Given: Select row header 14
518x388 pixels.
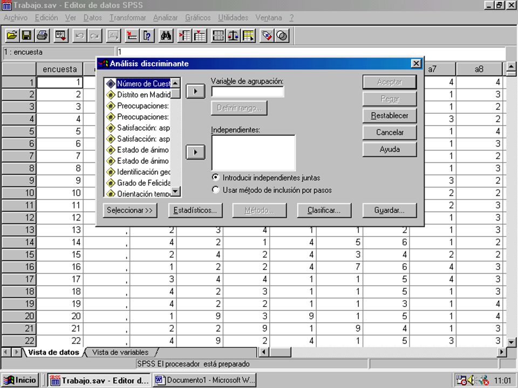Looking at the screenshot, I should click(18, 242).
